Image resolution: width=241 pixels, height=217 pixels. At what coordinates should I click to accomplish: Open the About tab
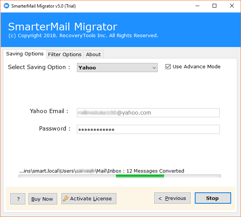click(x=93, y=54)
